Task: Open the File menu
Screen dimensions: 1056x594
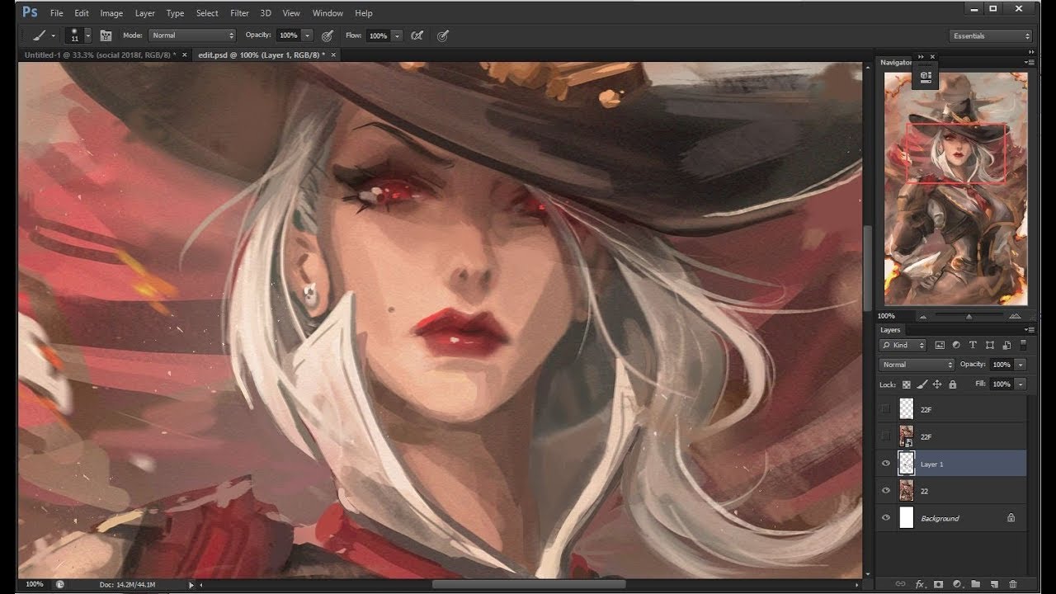Action: [56, 13]
